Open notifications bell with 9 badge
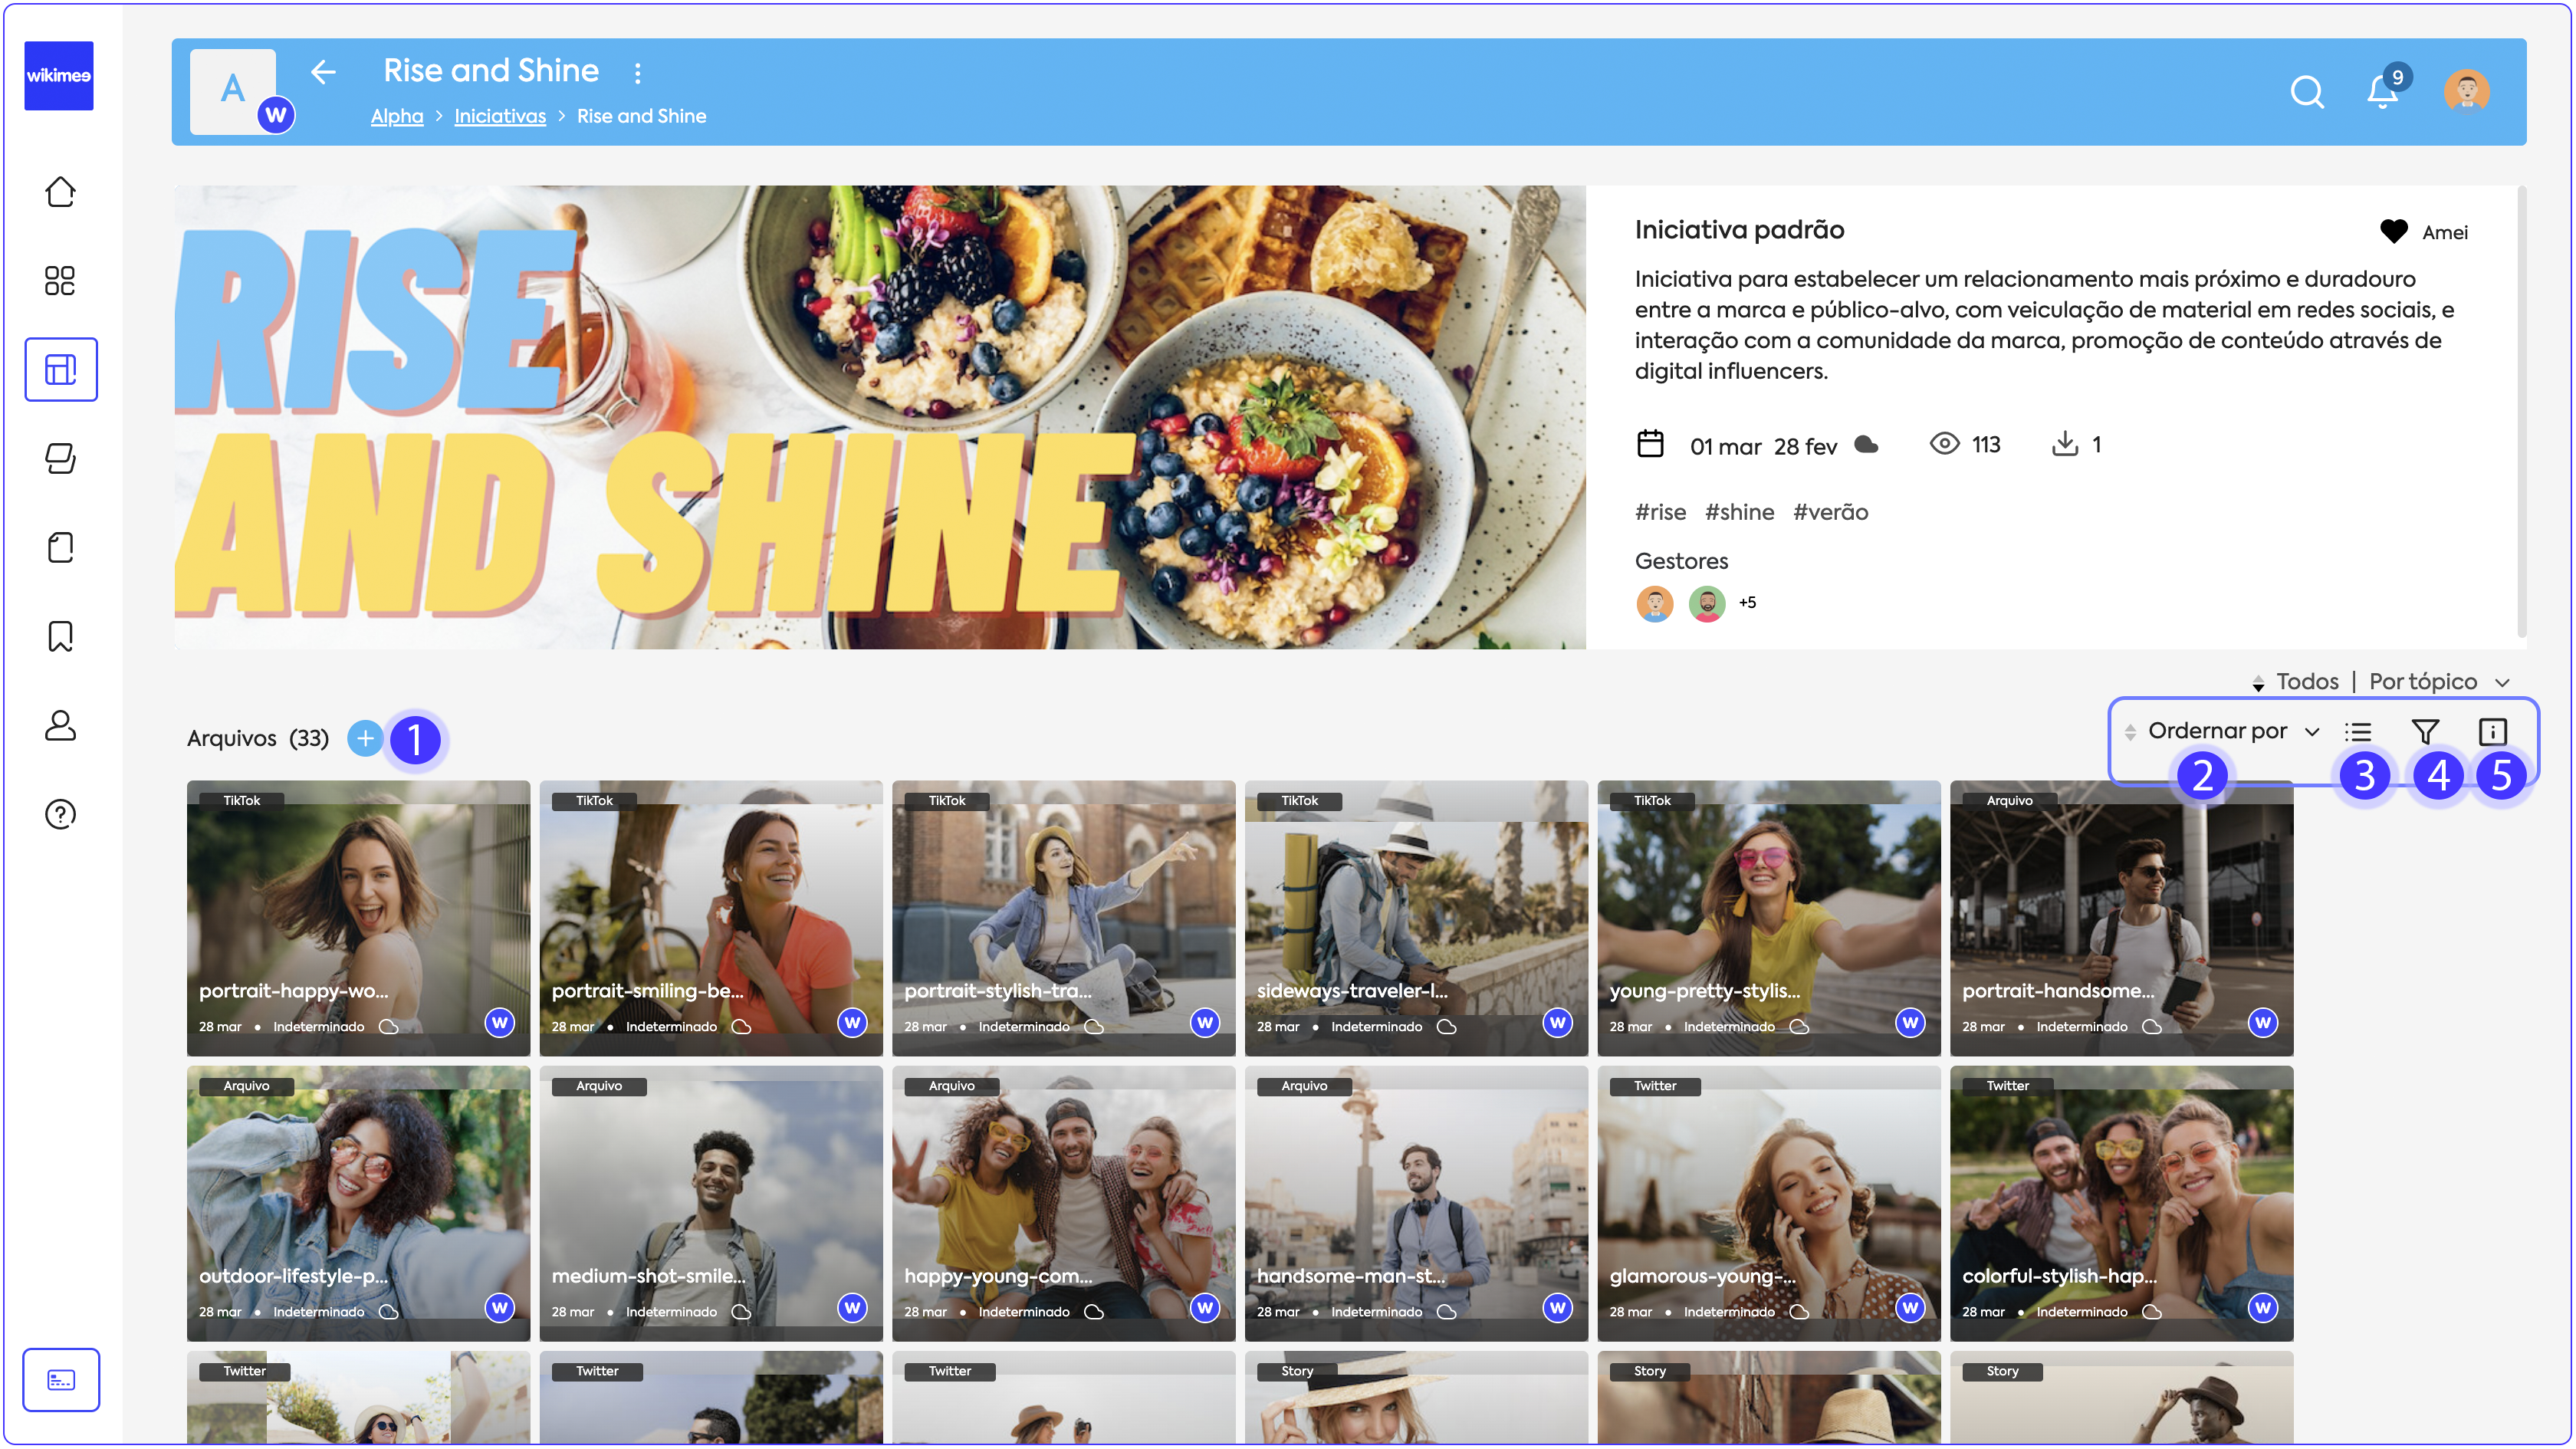Viewport: 2576px width, 1449px height. click(x=2382, y=92)
